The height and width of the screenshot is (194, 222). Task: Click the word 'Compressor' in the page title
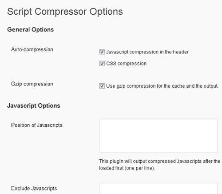(x=60, y=12)
